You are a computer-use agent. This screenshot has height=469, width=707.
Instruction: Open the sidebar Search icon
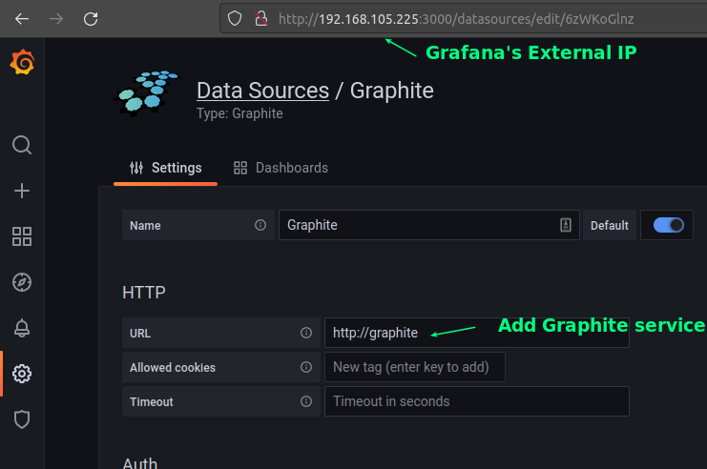(22, 145)
